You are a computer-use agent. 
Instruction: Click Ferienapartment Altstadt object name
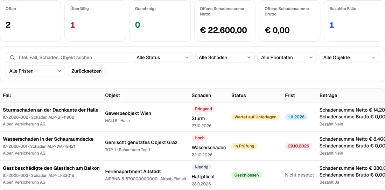pyautogui.click(x=133, y=171)
